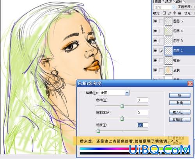195x159 pixels.
Task: Open the 编辑 全图 dropdown
Action: click(127, 93)
